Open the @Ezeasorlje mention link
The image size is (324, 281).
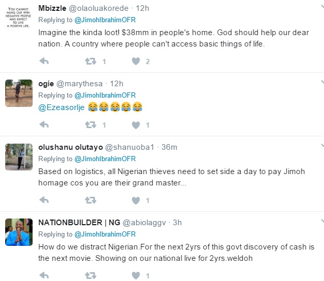coord(62,107)
